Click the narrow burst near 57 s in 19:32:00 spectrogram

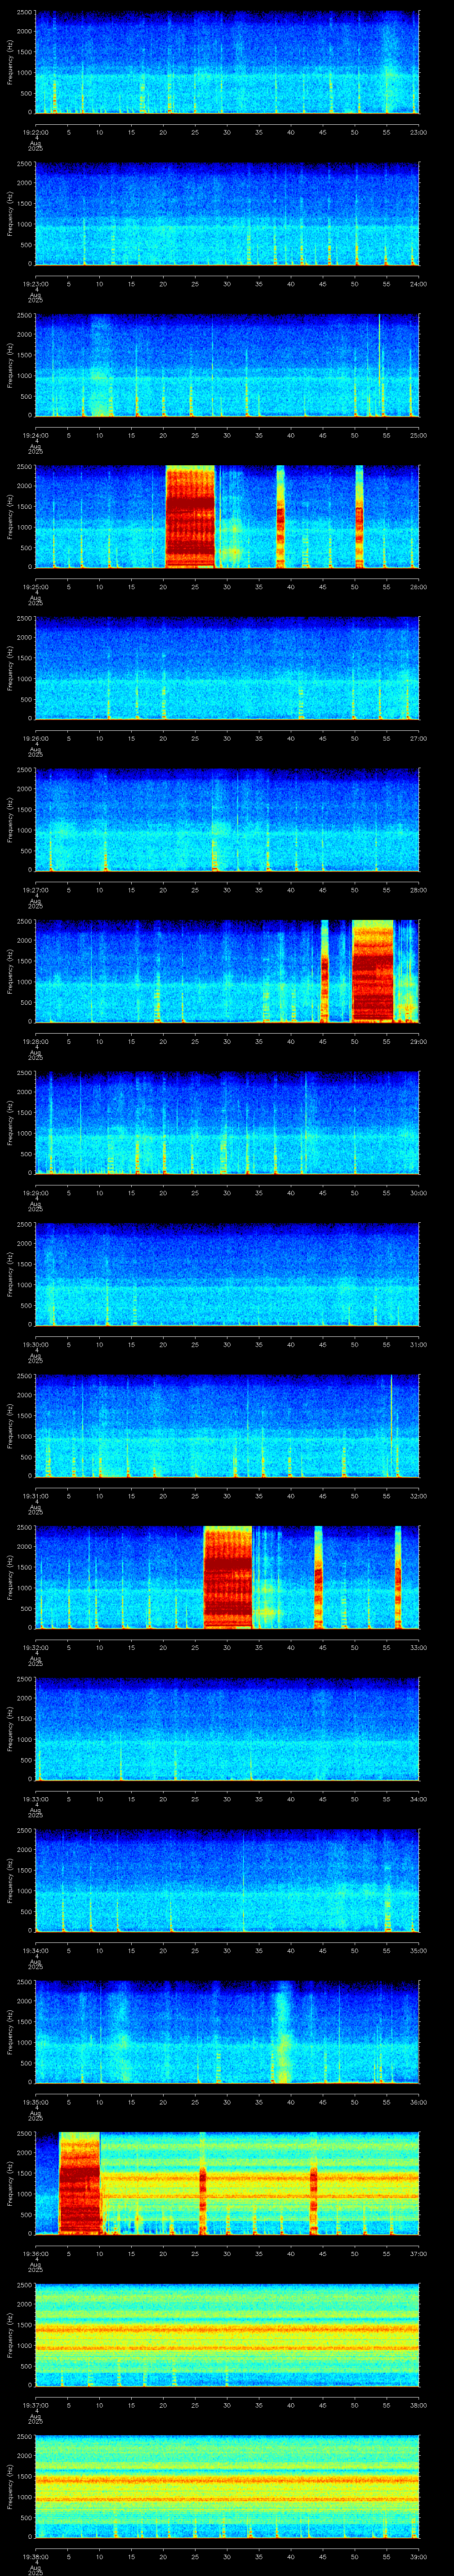click(398, 1577)
